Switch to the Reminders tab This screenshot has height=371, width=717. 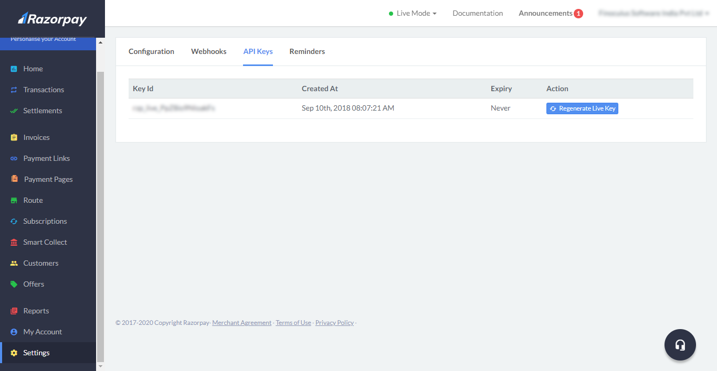[307, 51]
